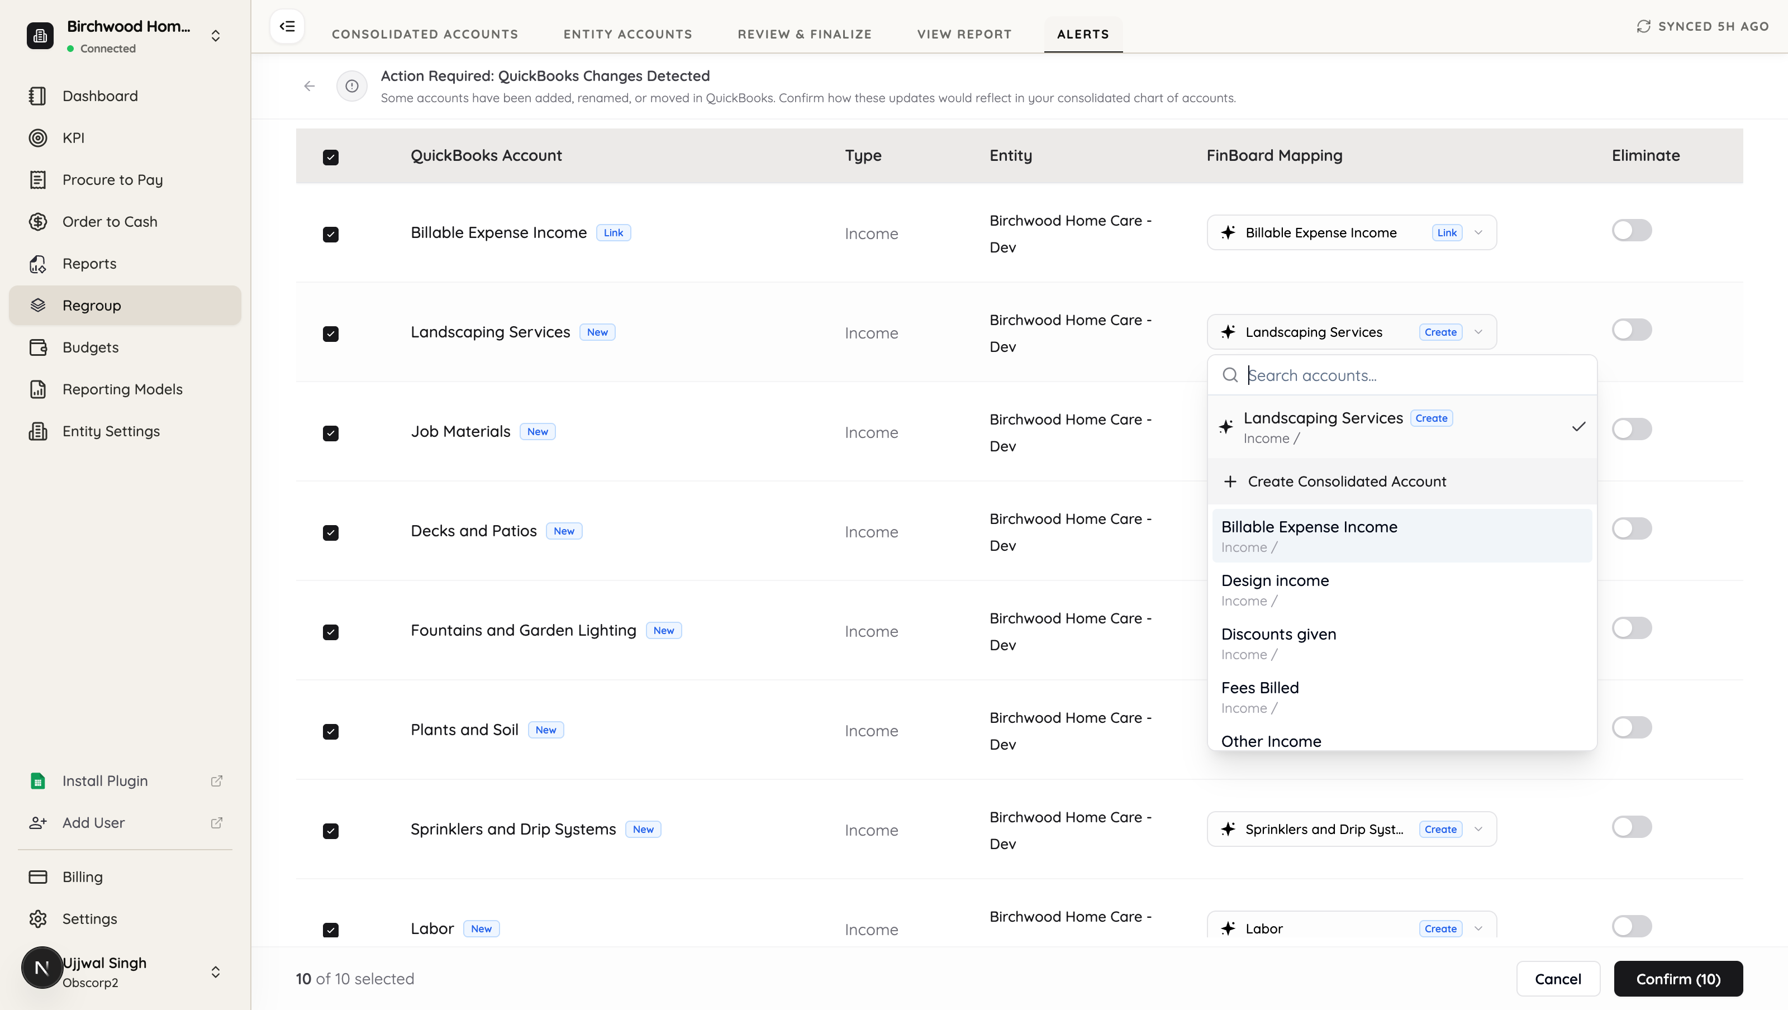This screenshot has width=1788, height=1010.
Task: Click Confirm (10) button
Action: 1677,979
